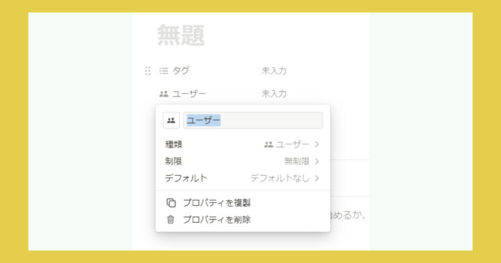Screen dimensions: 501x263
Task: Expand the 種類 chevron arrow
Action: click(317, 145)
